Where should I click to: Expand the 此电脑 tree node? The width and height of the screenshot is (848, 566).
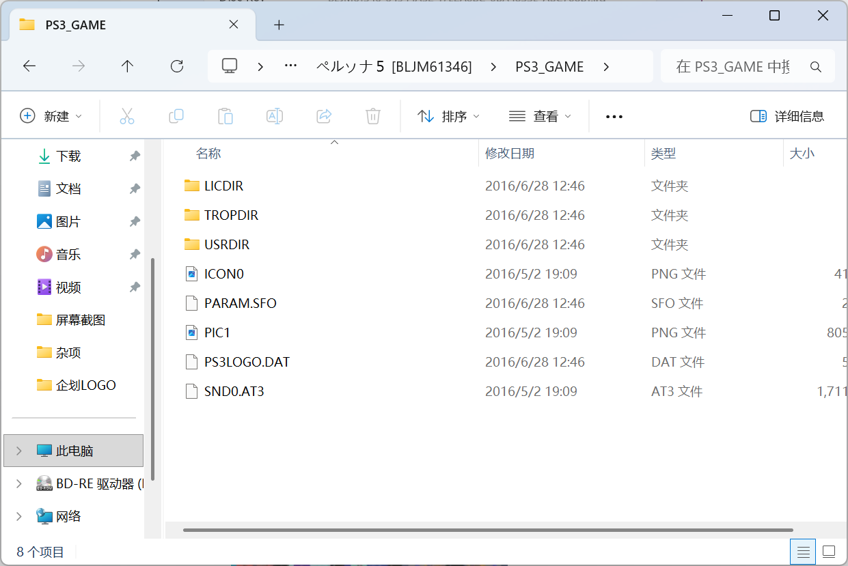click(x=19, y=451)
